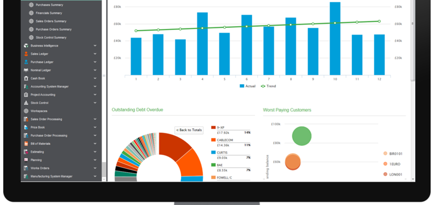This screenshot has height=205, width=435.
Task: Click the Back to Totals button
Action: click(x=189, y=130)
